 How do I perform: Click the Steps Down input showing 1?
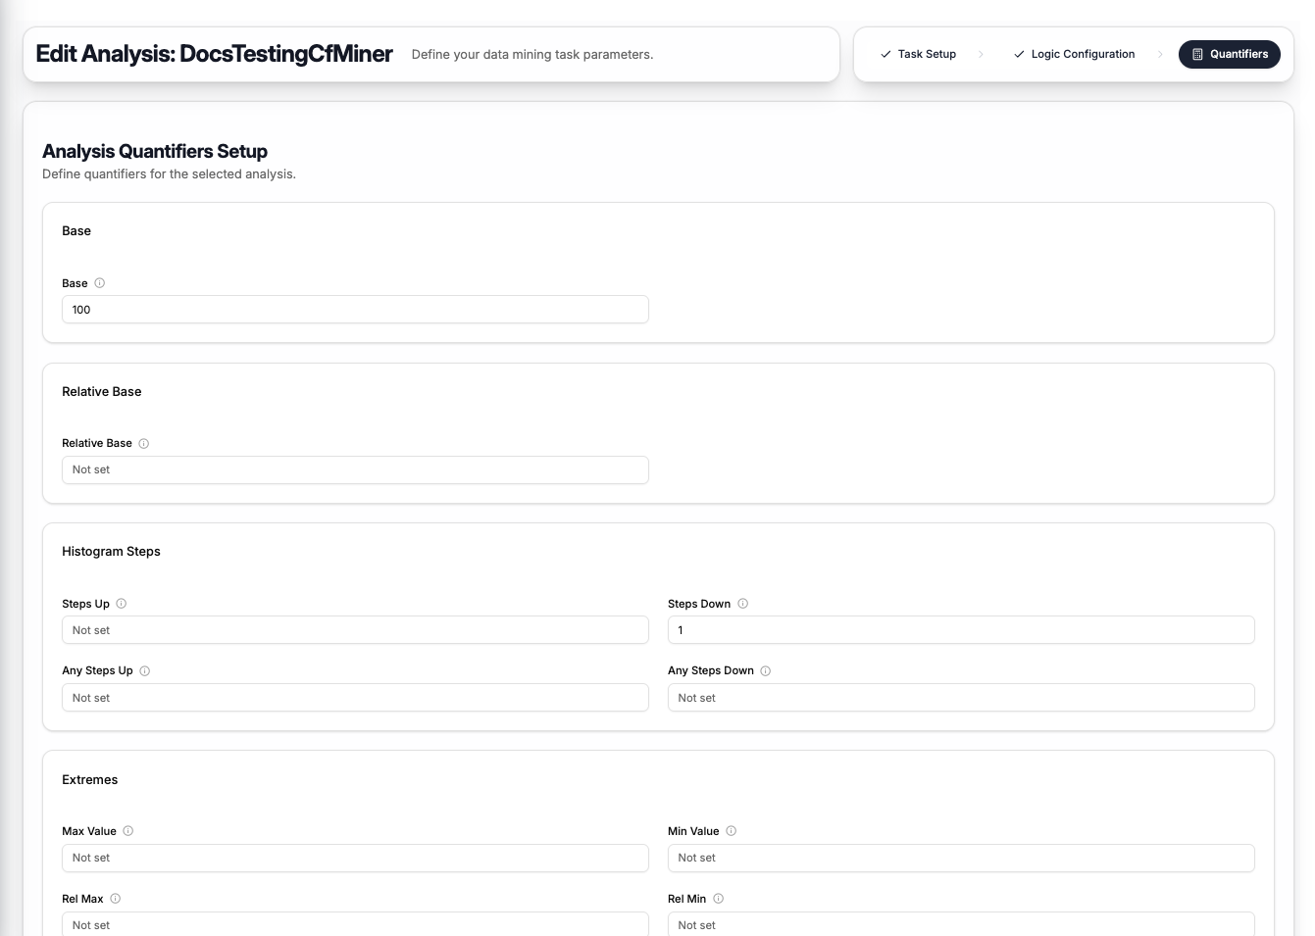[x=961, y=629]
